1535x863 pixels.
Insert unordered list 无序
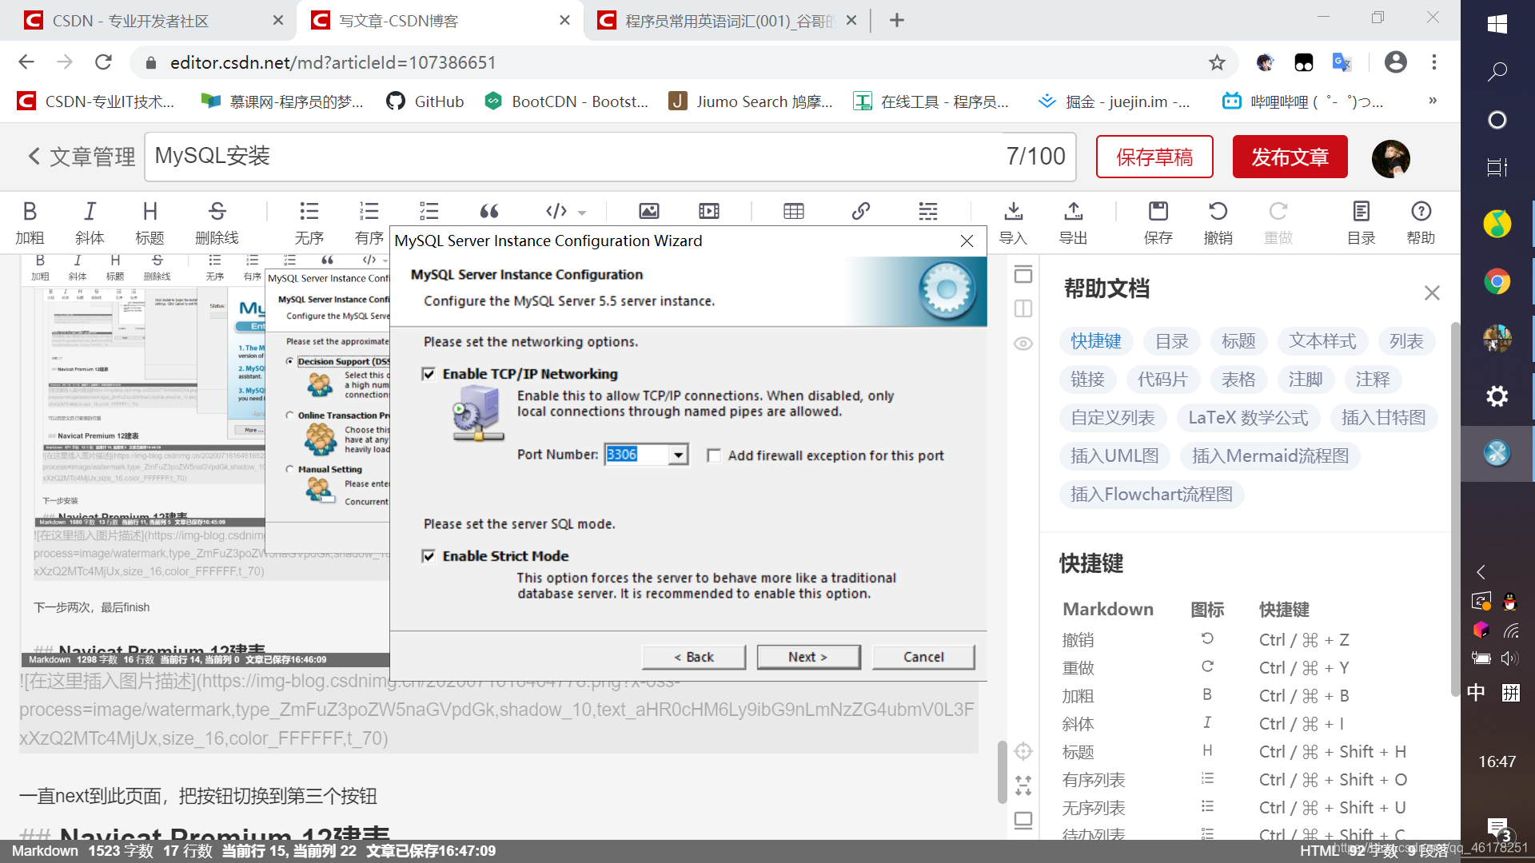[x=309, y=222]
